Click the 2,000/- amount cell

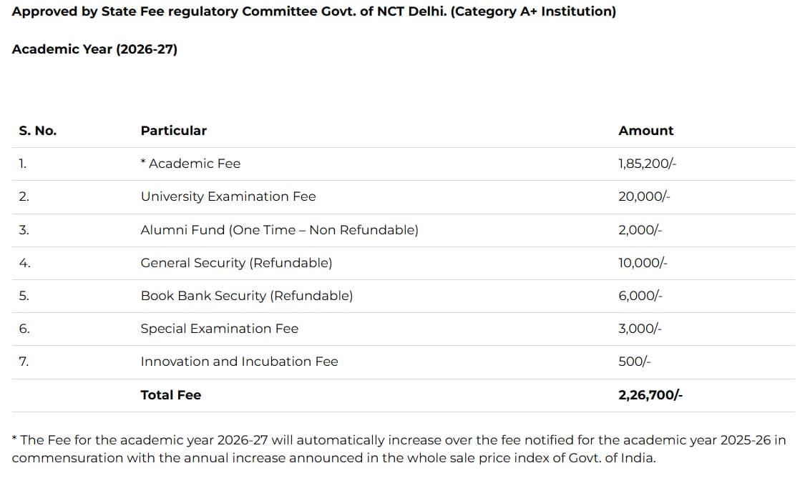640,230
